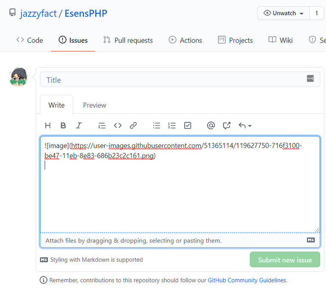The height and width of the screenshot is (299, 326).
Task: Click the repository icon beside jazzyfact
Action: pyautogui.click(x=12, y=13)
